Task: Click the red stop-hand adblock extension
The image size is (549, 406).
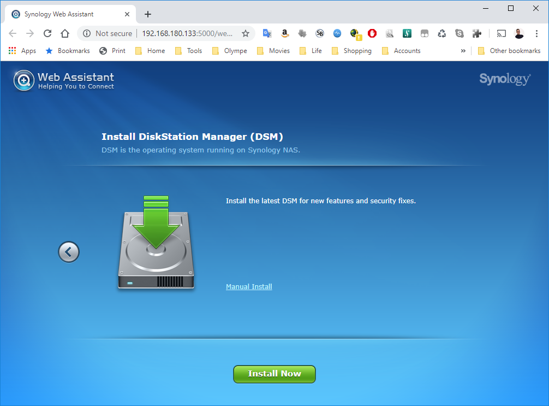Action: (372, 33)
